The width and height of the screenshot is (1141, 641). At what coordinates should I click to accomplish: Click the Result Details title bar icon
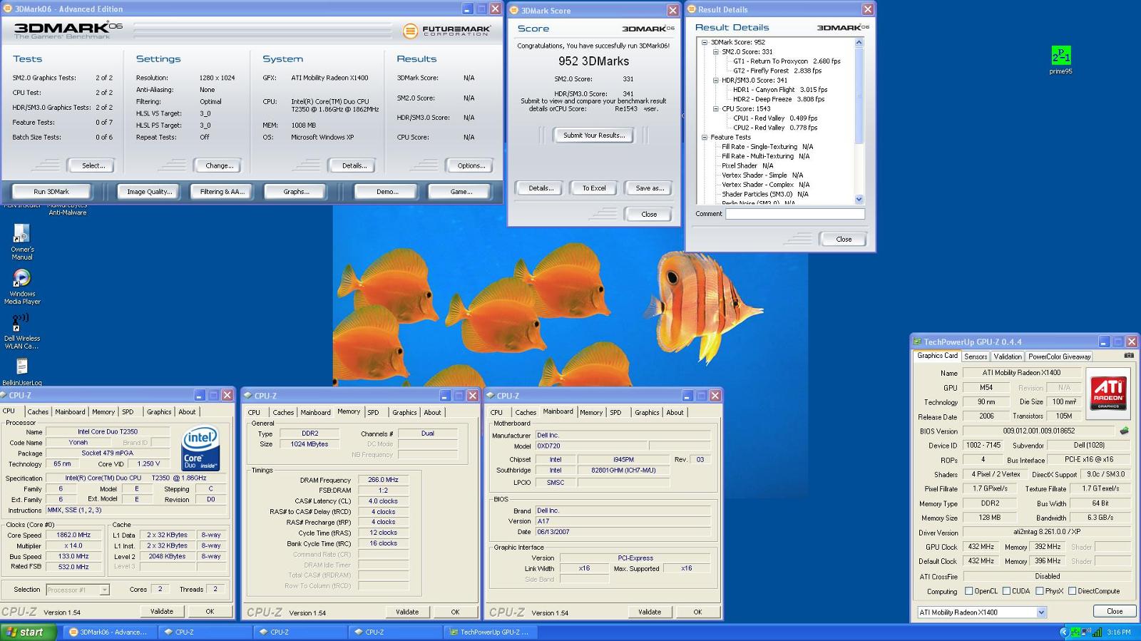pyautogui.click(x=692, y=9)
